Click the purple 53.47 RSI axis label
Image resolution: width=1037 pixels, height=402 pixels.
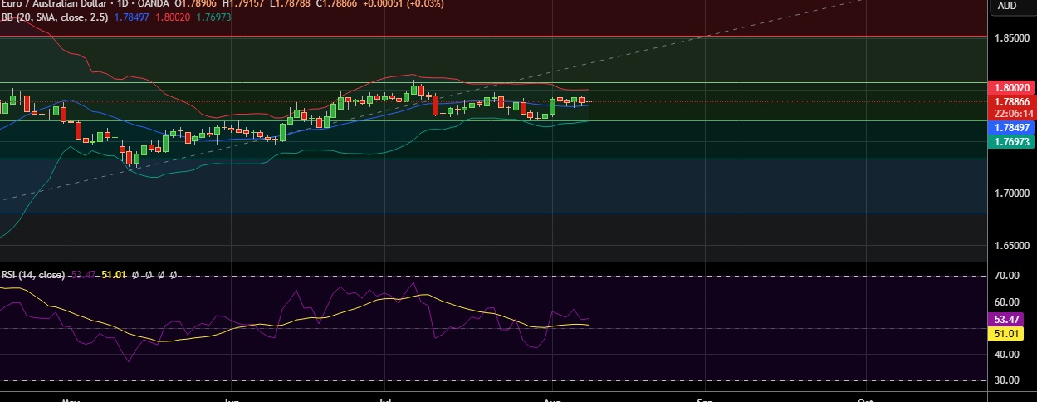coord(1006,319)
